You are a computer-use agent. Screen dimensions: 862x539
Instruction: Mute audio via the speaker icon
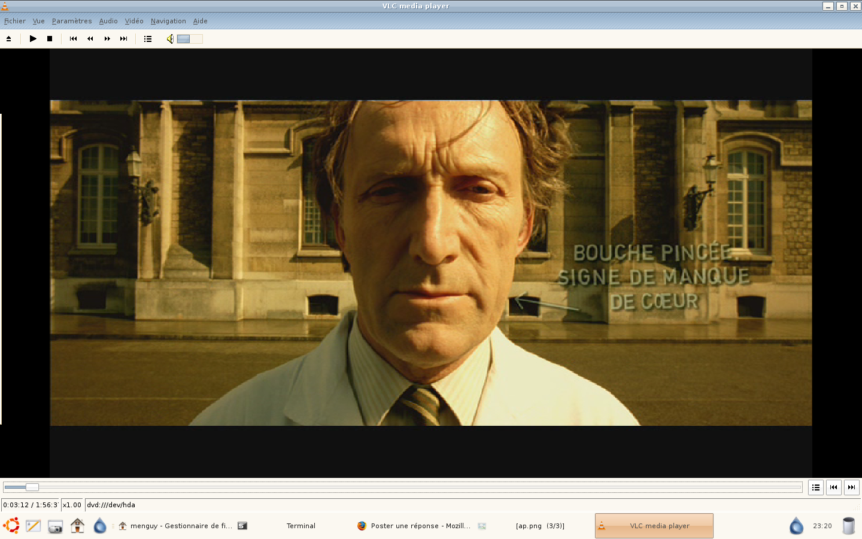pyautogui.click(x=170, y=39)
